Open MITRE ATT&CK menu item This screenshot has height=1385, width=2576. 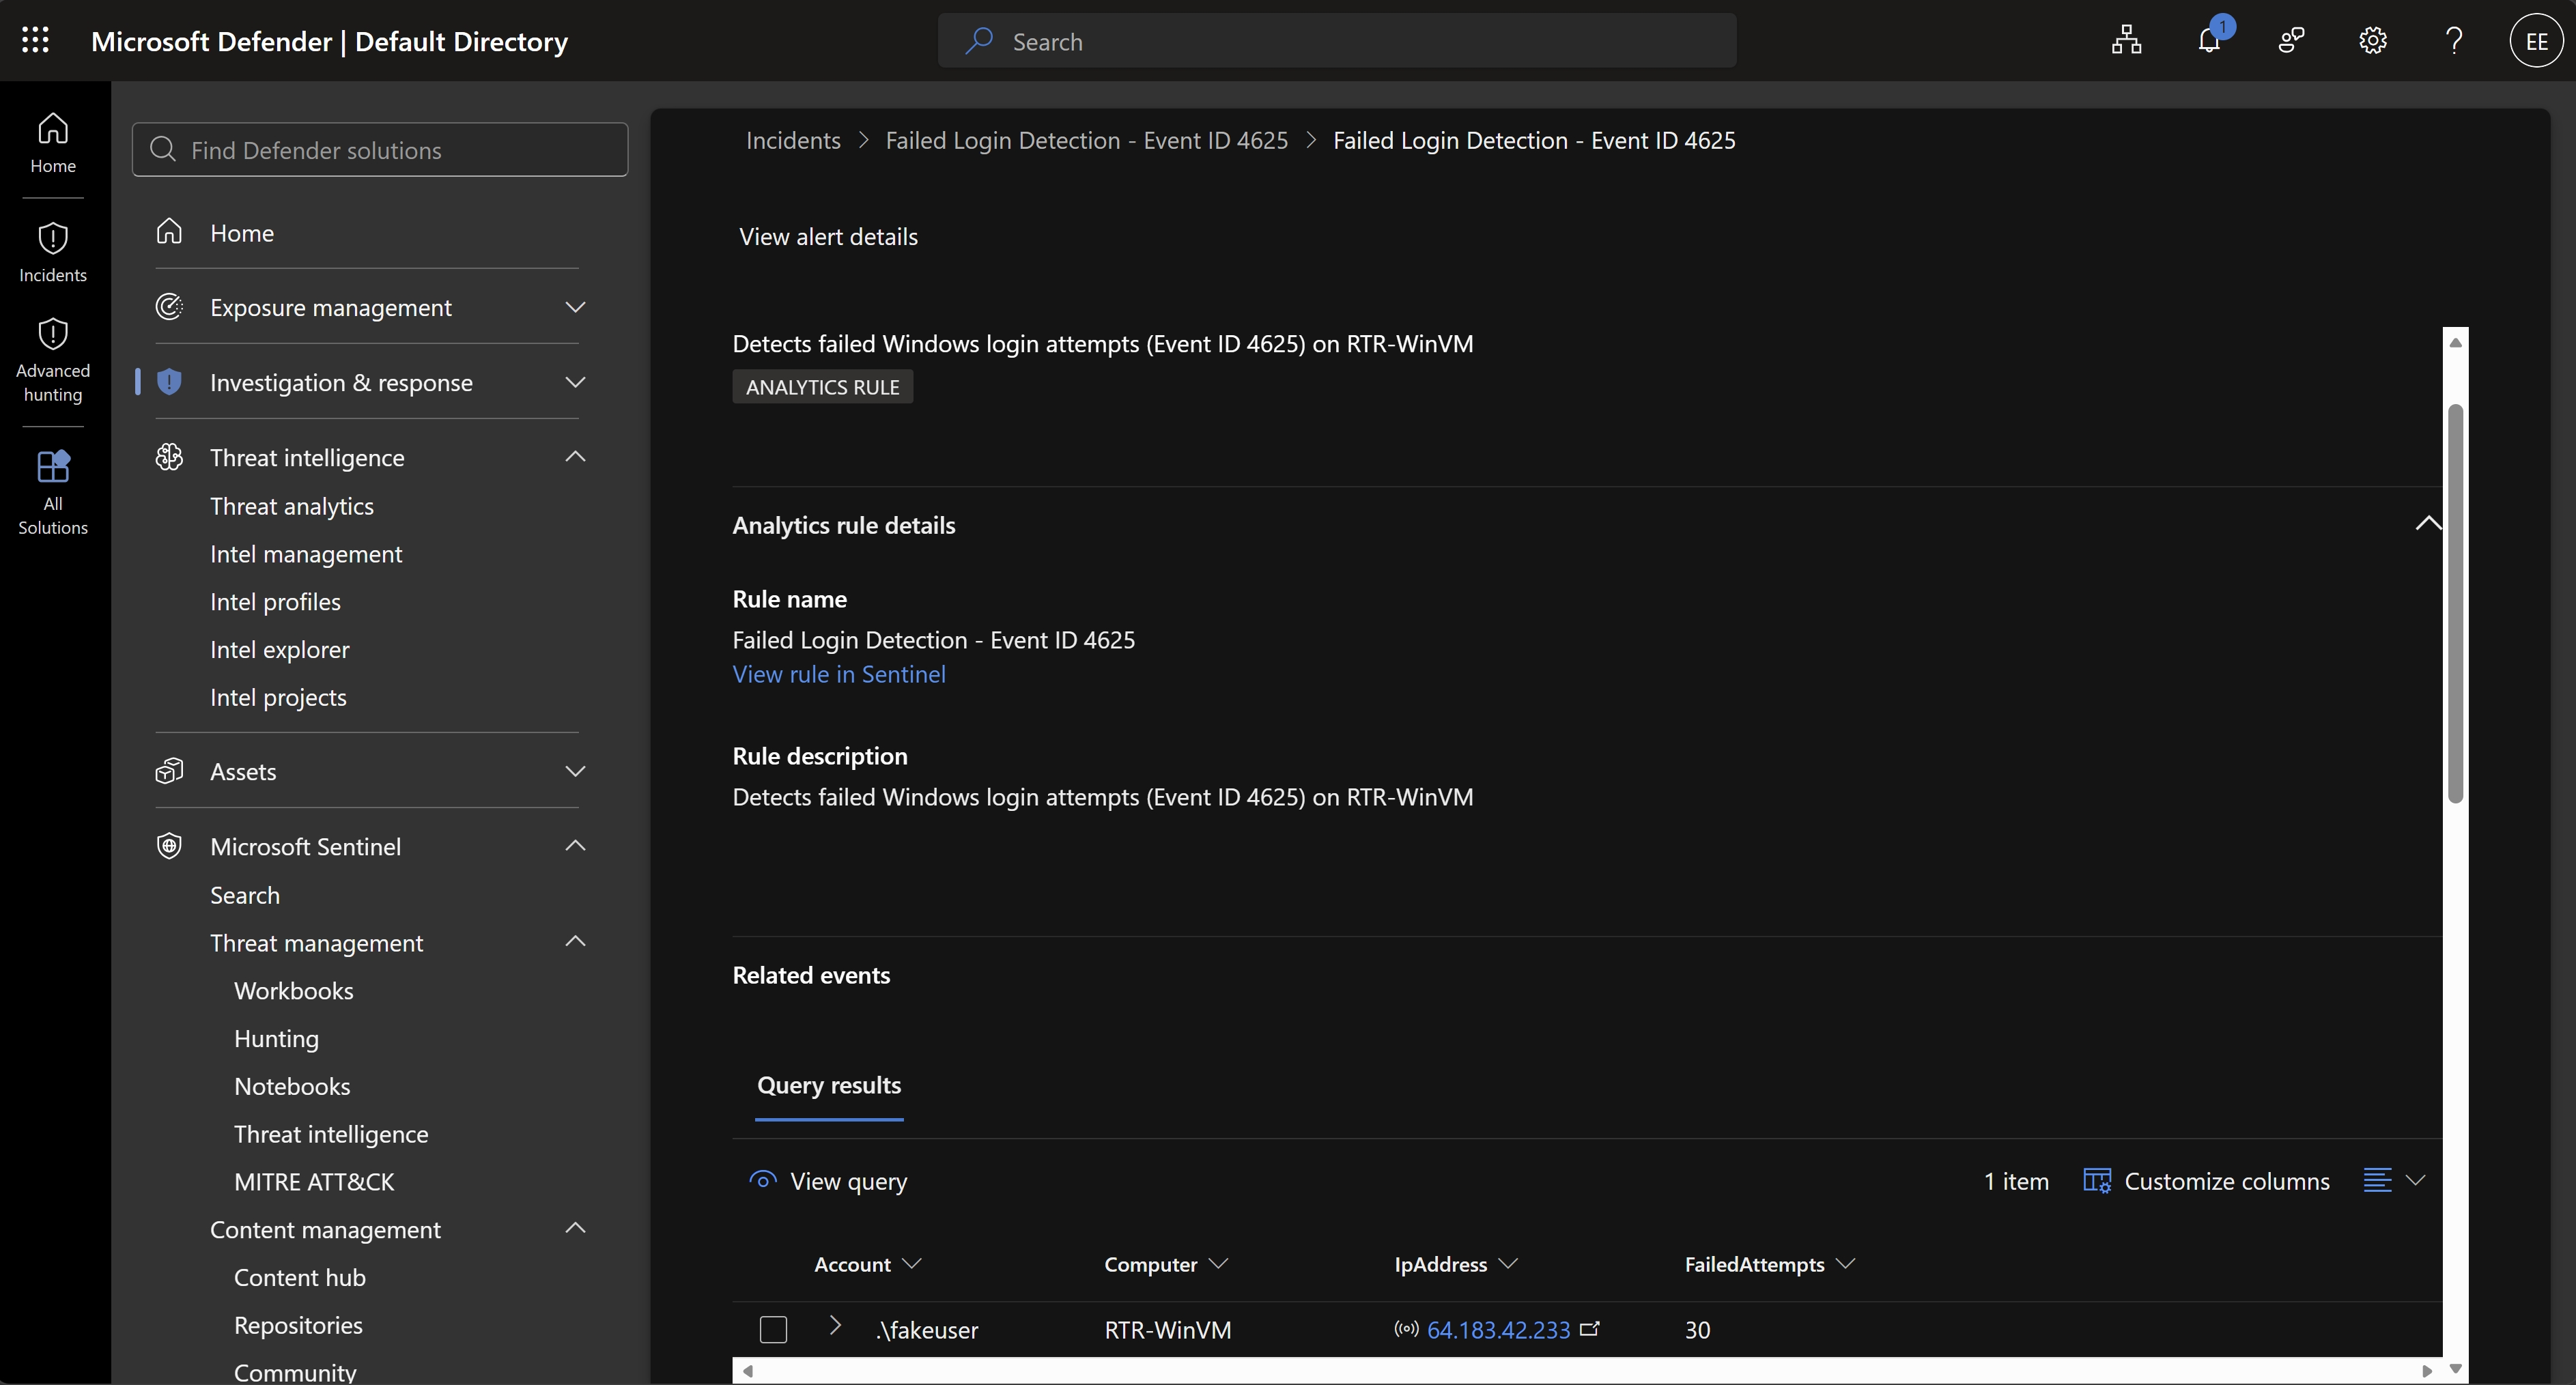point(314,1182)
